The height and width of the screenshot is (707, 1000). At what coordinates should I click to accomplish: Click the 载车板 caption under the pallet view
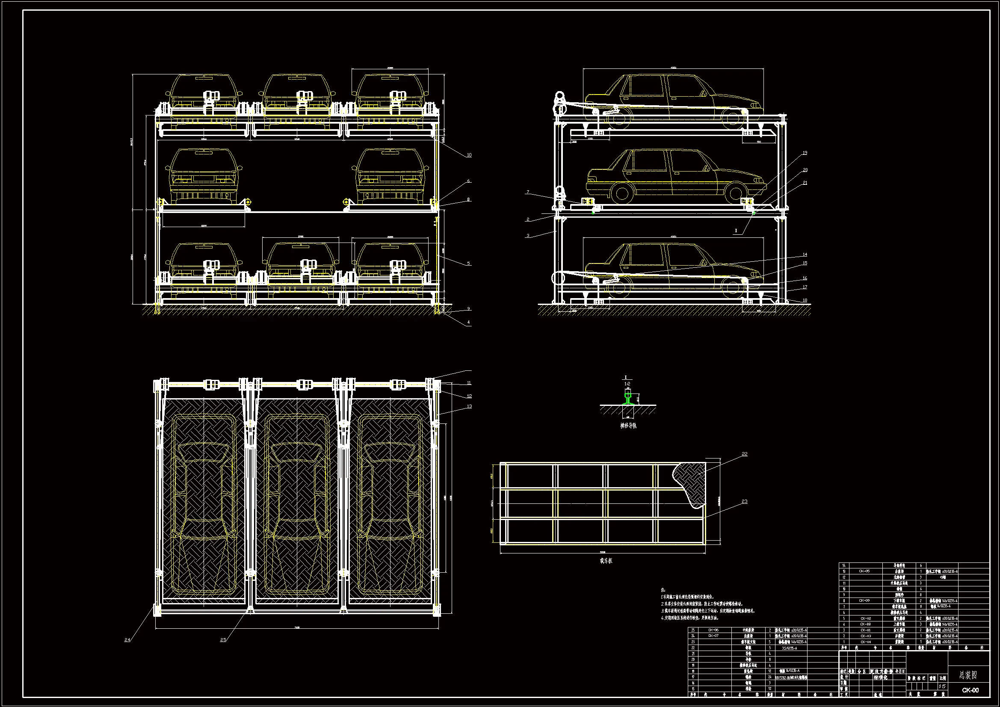coord(606,561)
